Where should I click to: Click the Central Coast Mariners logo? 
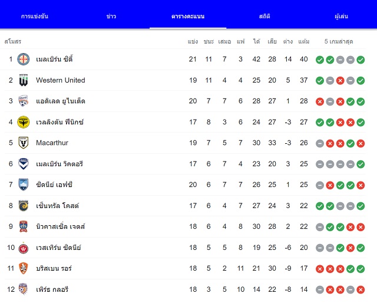point(24,206)
